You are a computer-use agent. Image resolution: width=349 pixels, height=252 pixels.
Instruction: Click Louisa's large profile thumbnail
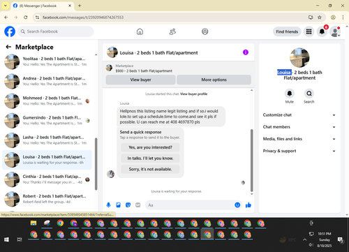click(x=299, y=57)
